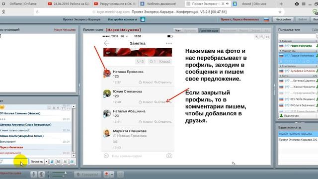Click the Войти button in header
Image resolution: width=318 pixels, height=179 pixels.
(302, 19)
